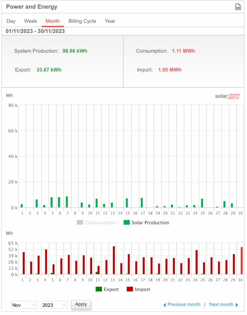Open the year dropdown showing 2023
The width and height of the screenshot is (247, 315).
click(54, 305)
